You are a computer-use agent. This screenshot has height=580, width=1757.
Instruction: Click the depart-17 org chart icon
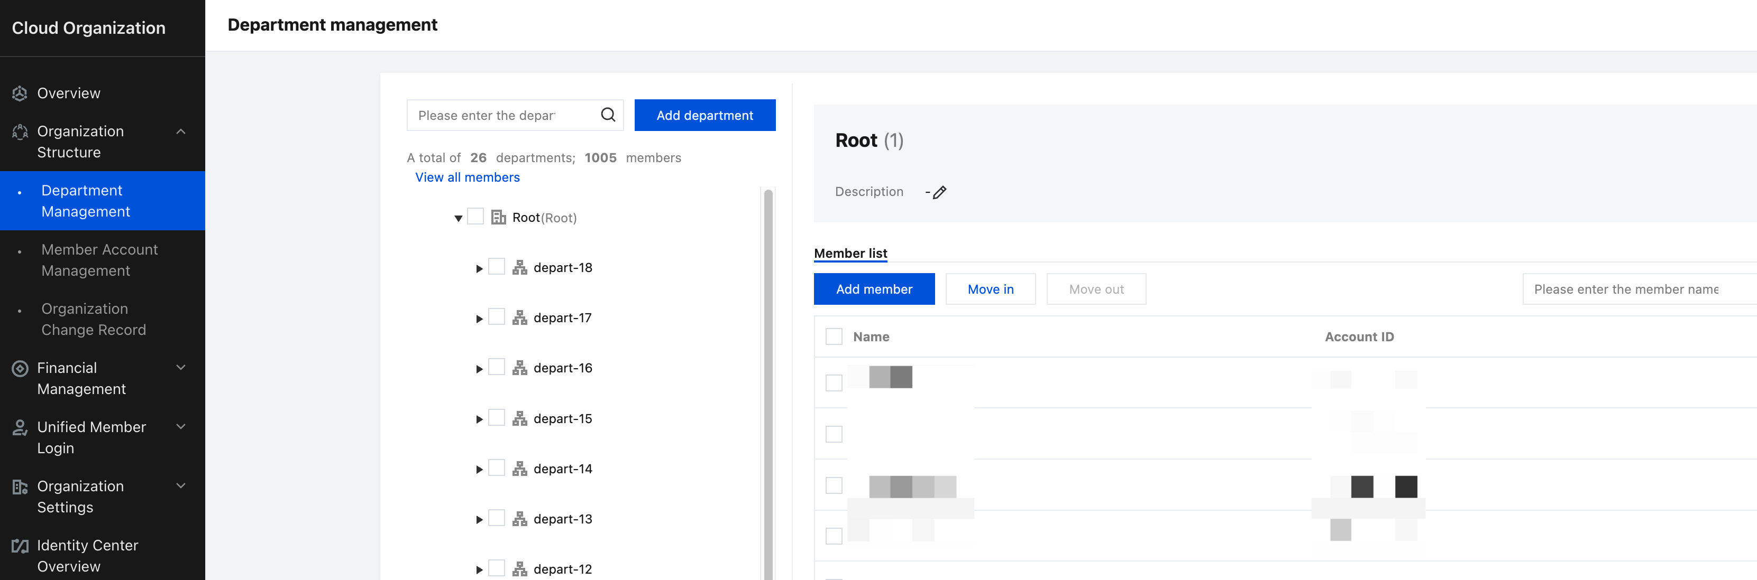click(x=520, y=317)
